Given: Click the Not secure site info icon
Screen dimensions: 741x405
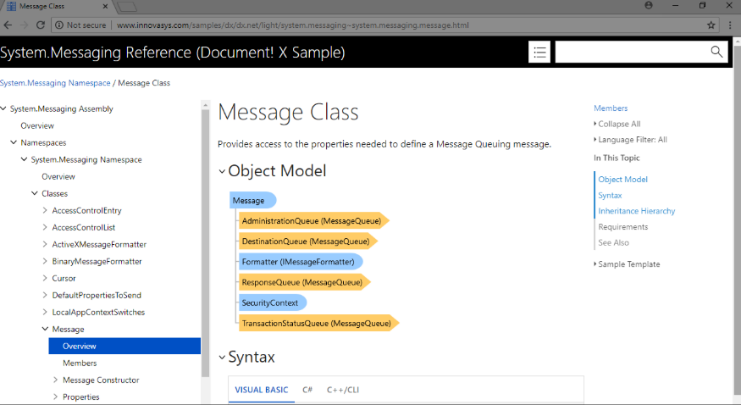Looking at the screenshot, I should click(x=59, y=25).
